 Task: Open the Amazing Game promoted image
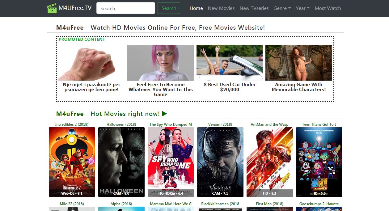pyautogui.click(x=298, y=63)
